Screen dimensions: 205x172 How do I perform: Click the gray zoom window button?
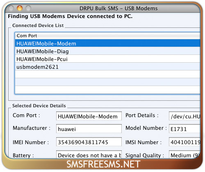pyautogui.click(x=28, y=8)
